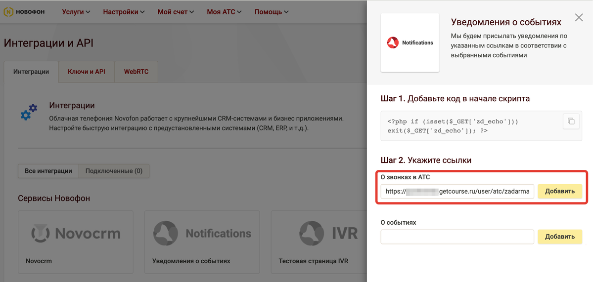Open the Тестовая страница IVR card

tap(319, 242)
